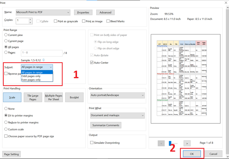The image size is (229, 159).
Task: Select All pages radio button
Action: click(x=6, y=47)
